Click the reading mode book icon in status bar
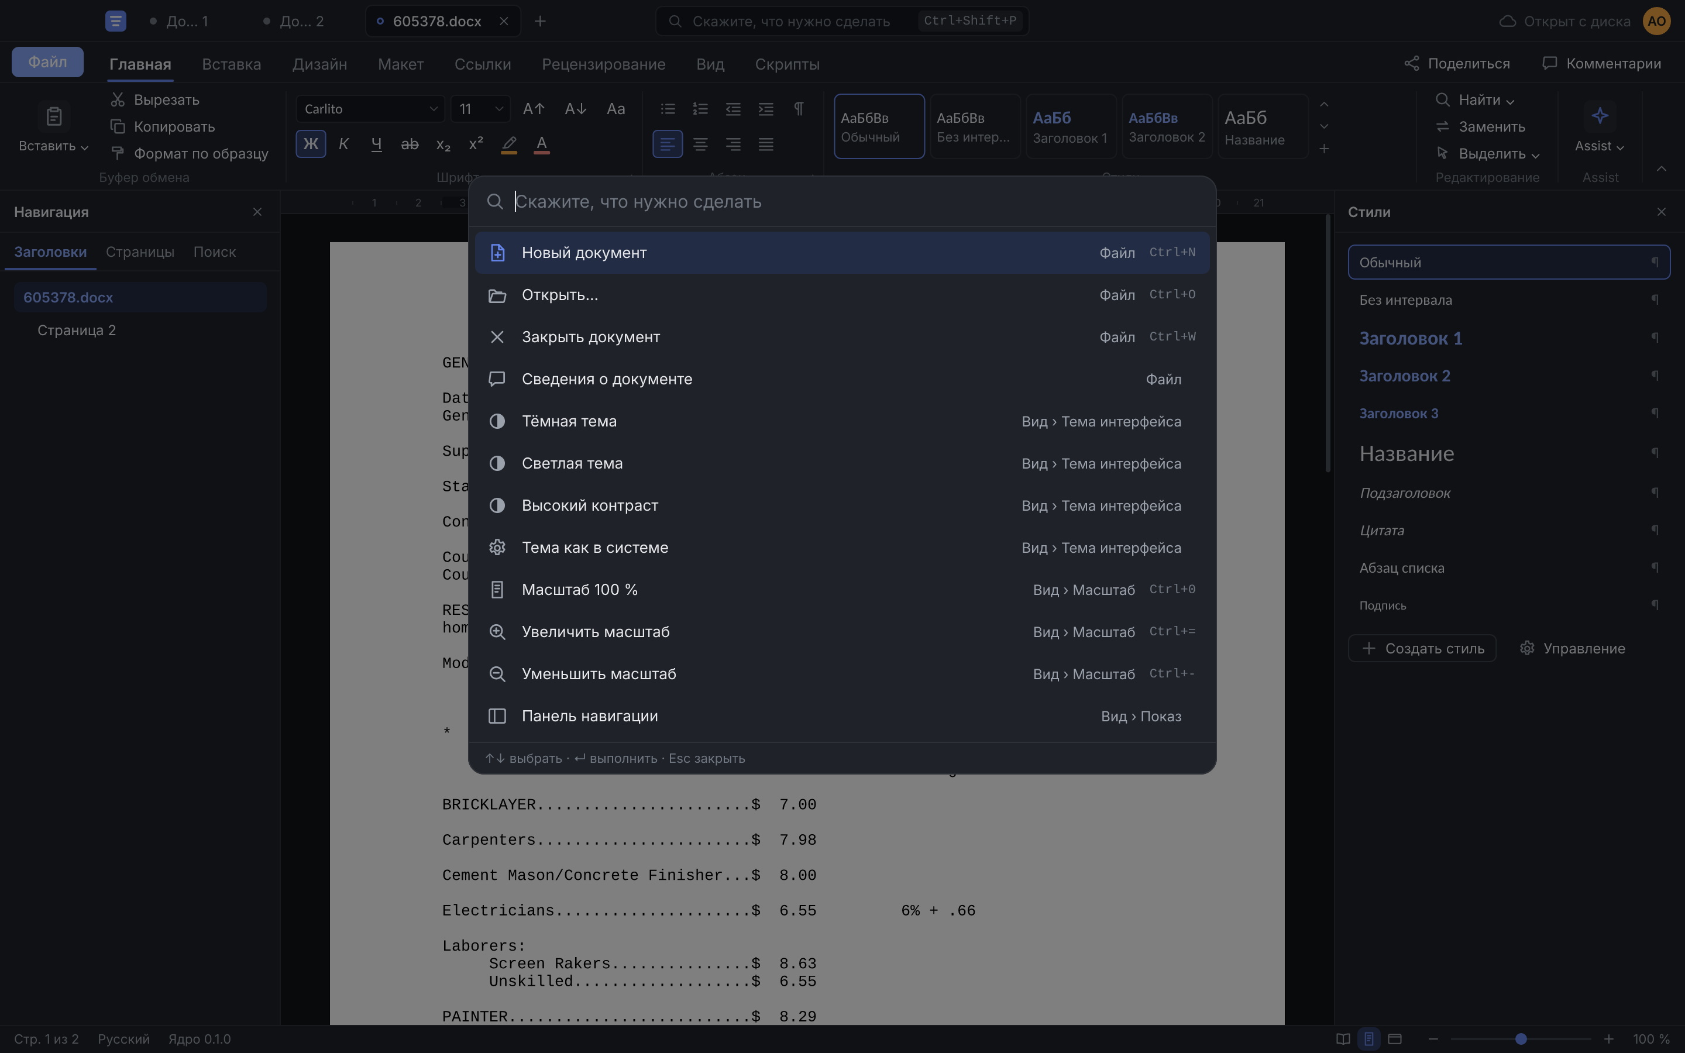Screen dimensions: 1685x1053 (1343, 1038)
